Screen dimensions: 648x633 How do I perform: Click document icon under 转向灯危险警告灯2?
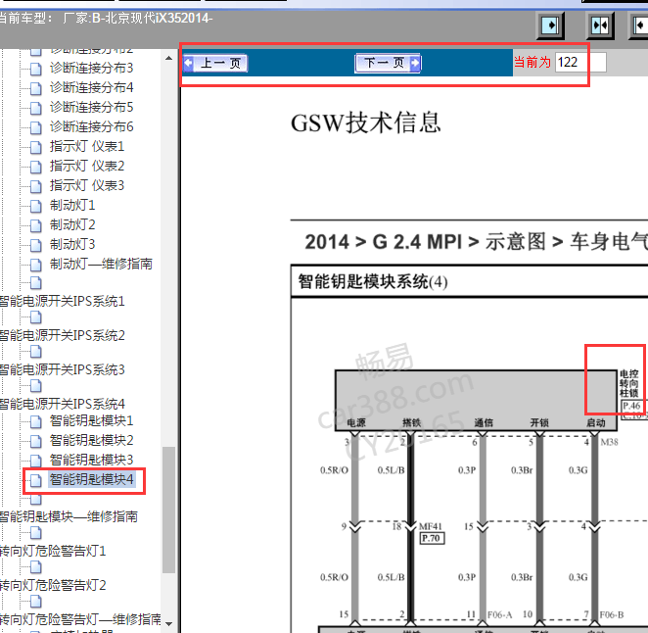tap(36, 602)
